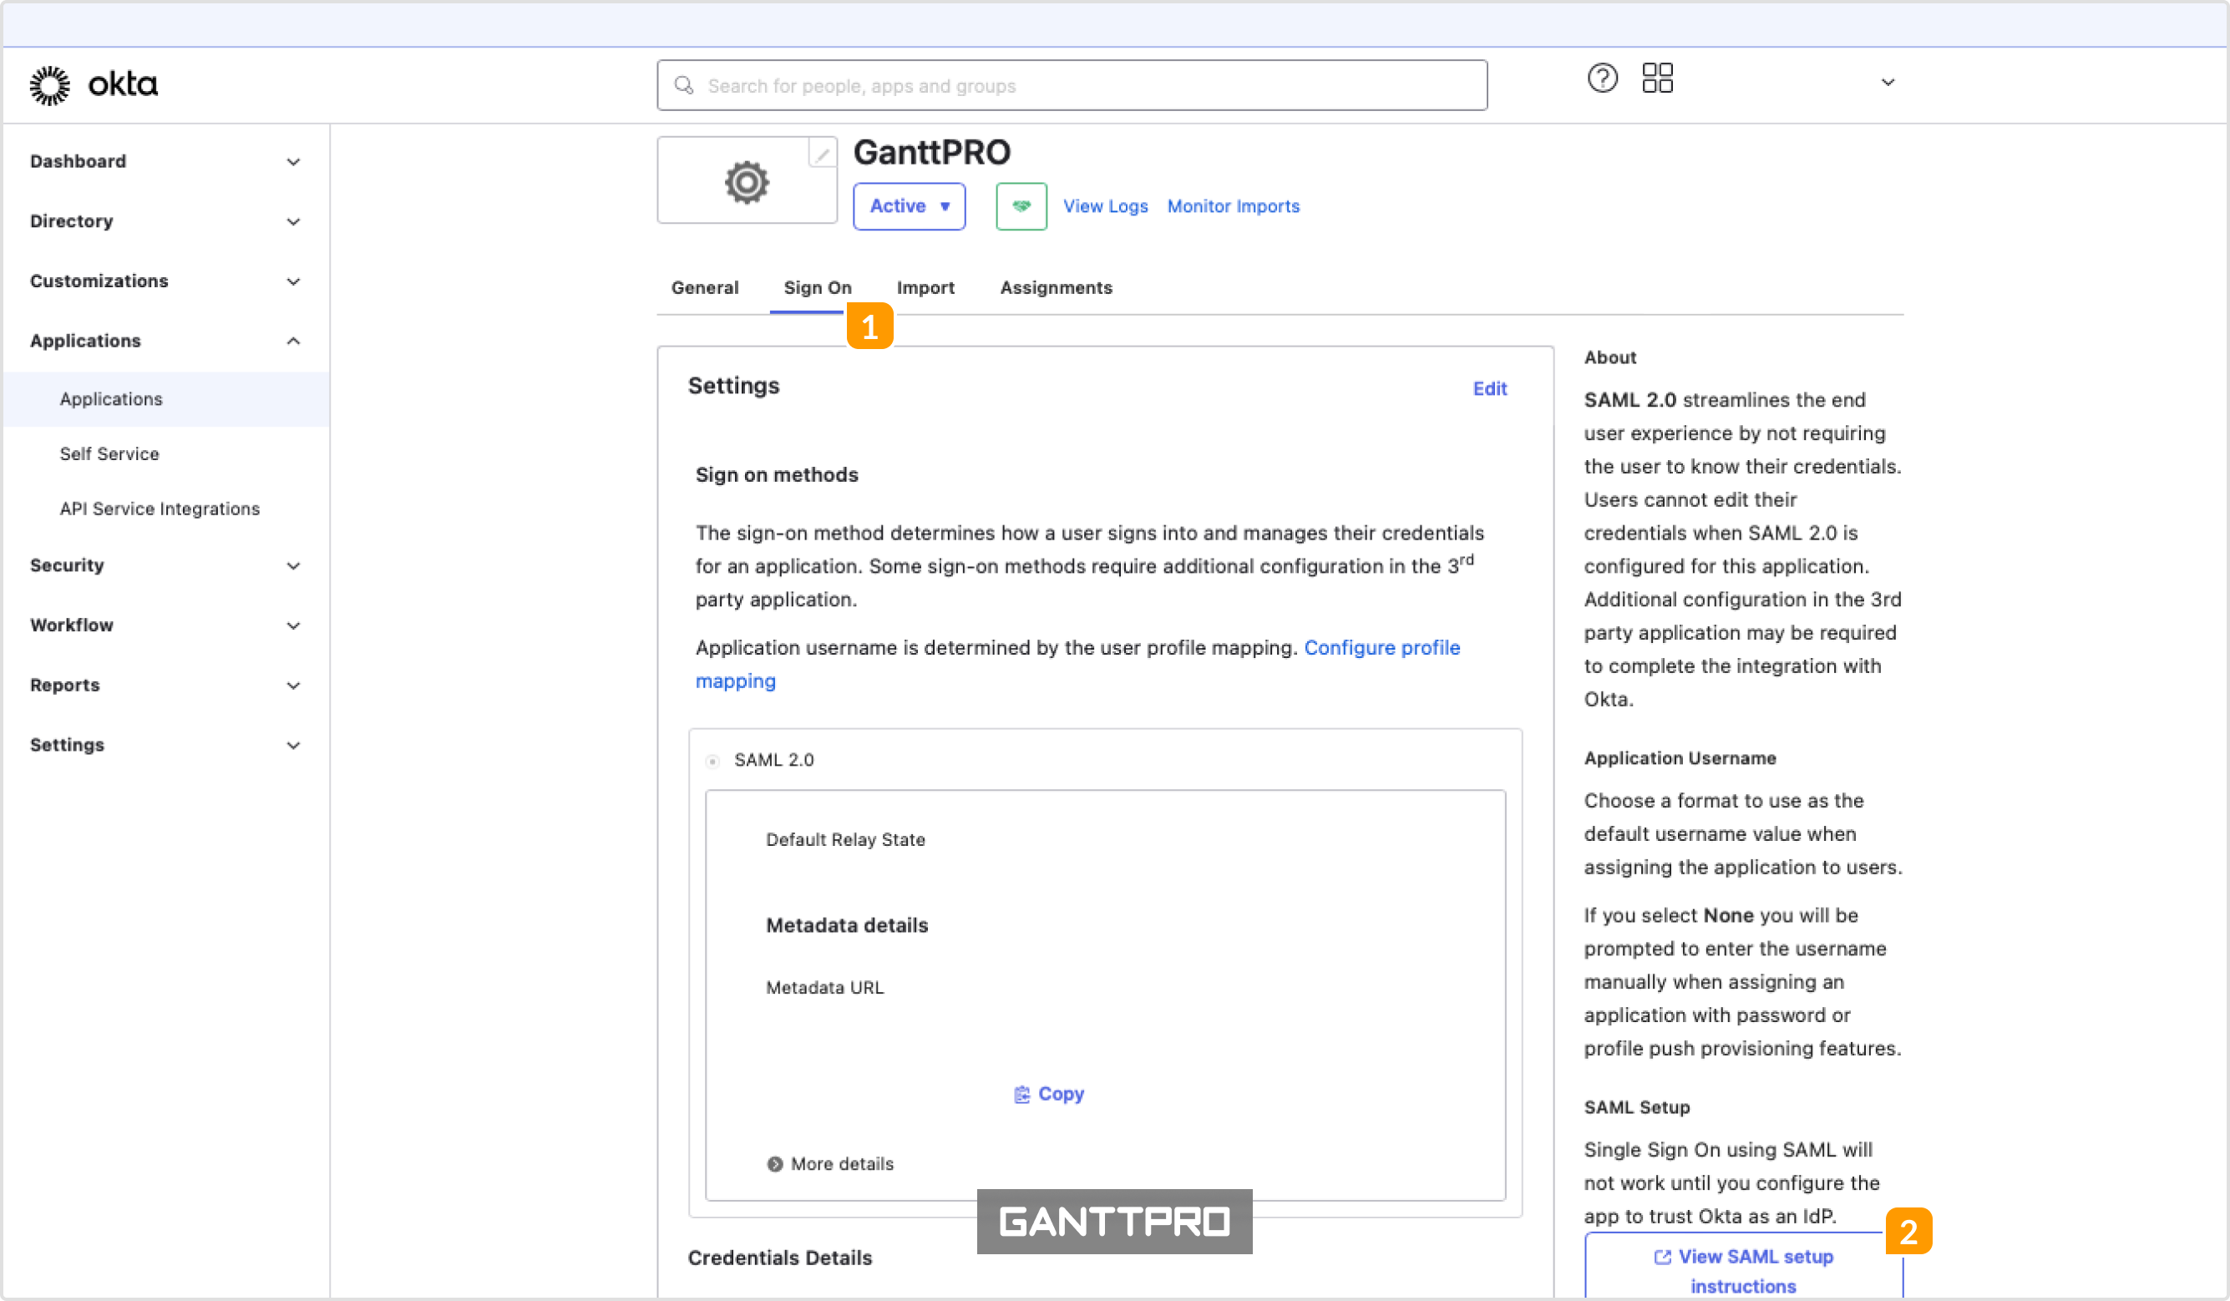Click the Dashboard sidebar label
Viewport: 2230px width, 1301px height.
(78, 162)
